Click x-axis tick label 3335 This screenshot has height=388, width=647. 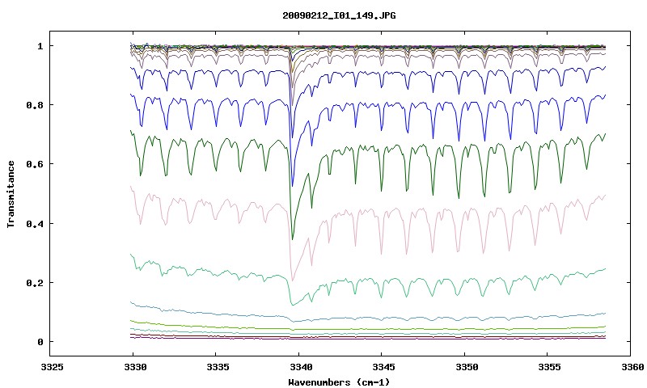pyautogui.click(x=218, y=367)
